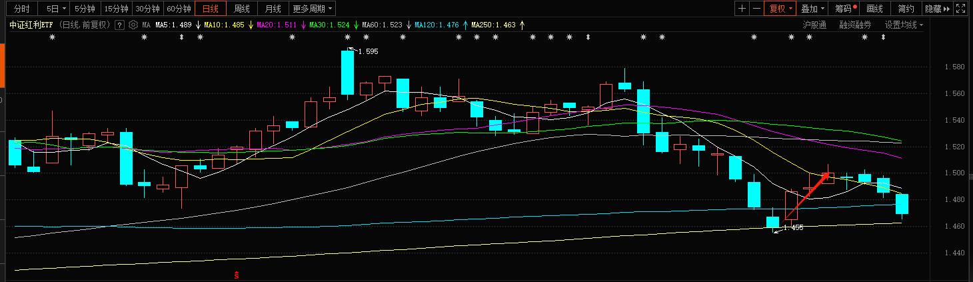
Task: Click the question mark help icon
Action: tap(119, 25)
